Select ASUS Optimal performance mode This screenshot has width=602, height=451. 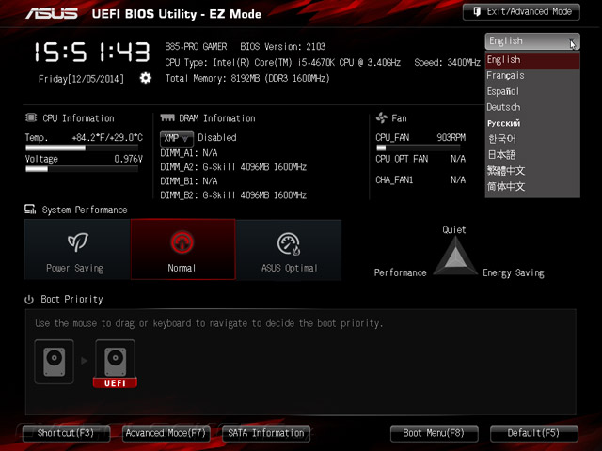coord(289,249)
